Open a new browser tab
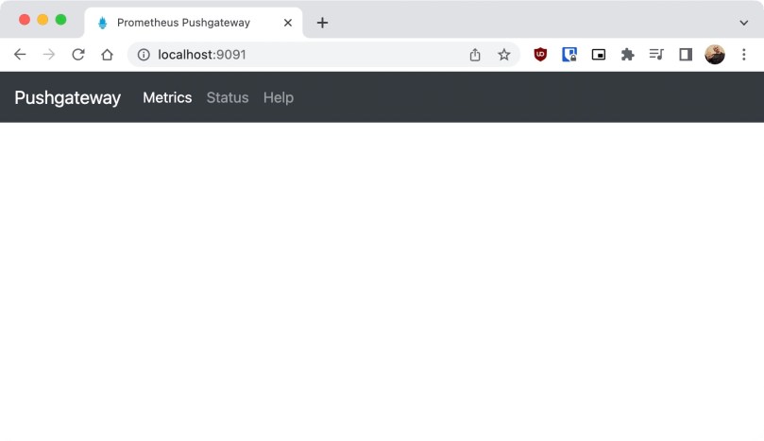Screen dimensions: 764x441 [322, 23]
